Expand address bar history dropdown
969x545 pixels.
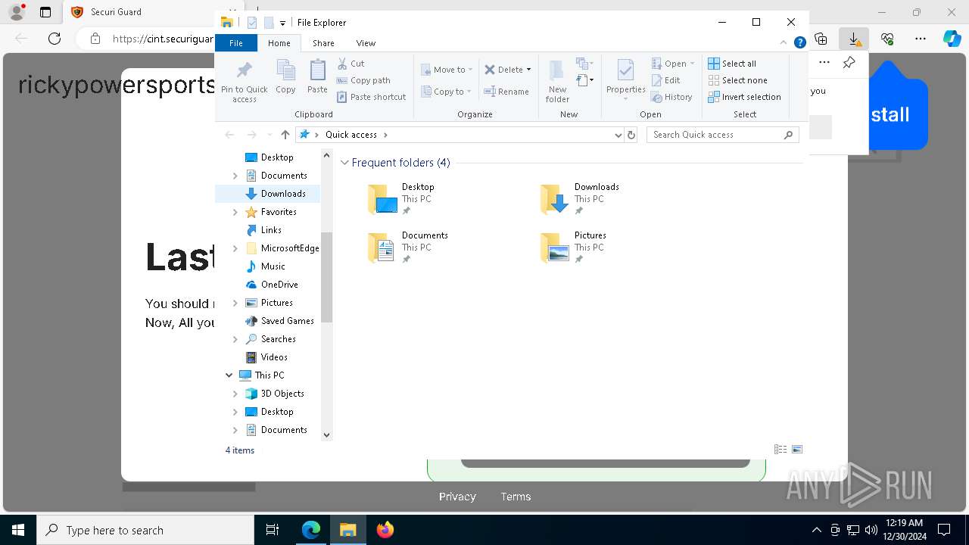click(x=618, y=135)
